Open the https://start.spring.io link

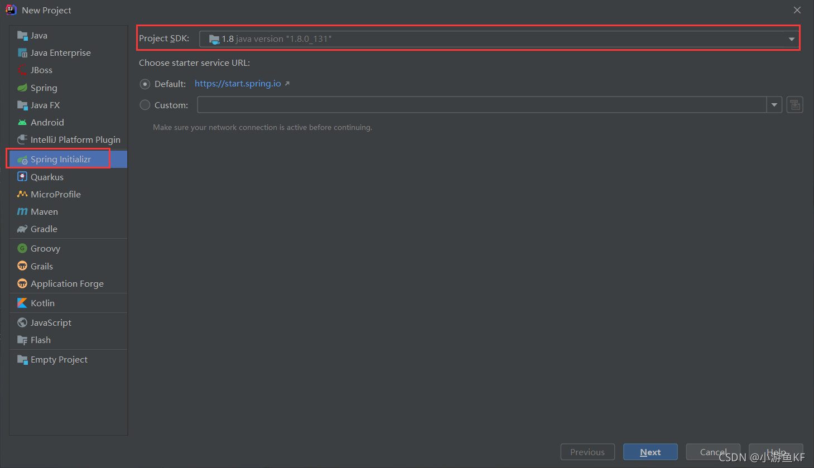pos(238,84)
